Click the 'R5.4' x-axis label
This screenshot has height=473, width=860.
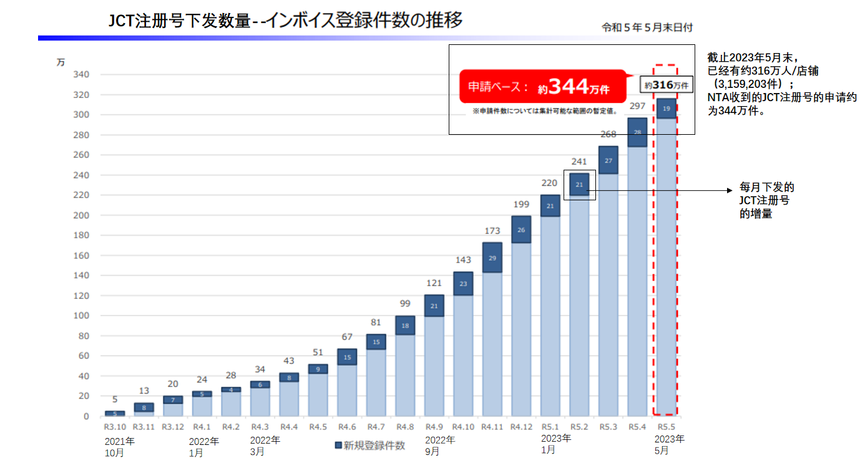pos(637,427)
